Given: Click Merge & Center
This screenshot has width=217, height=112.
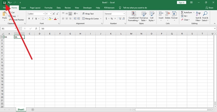Looking at the screenshot, I should (91, 19).
